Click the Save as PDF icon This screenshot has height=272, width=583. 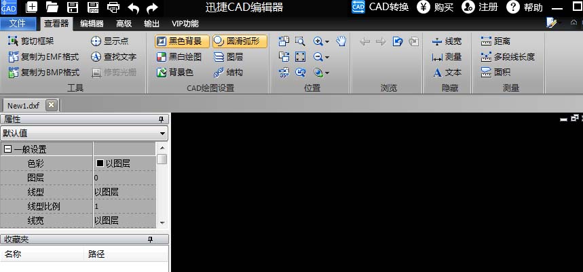pyautogui.click(x=92, y=7)
